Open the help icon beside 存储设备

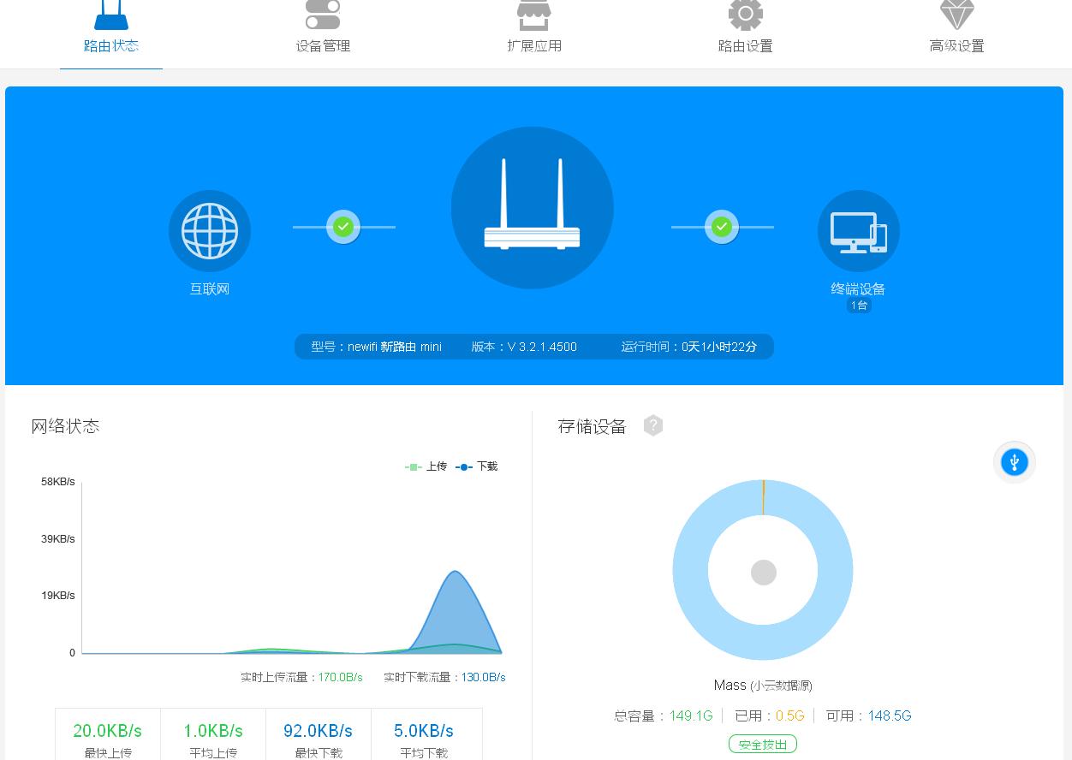(652, 425)
